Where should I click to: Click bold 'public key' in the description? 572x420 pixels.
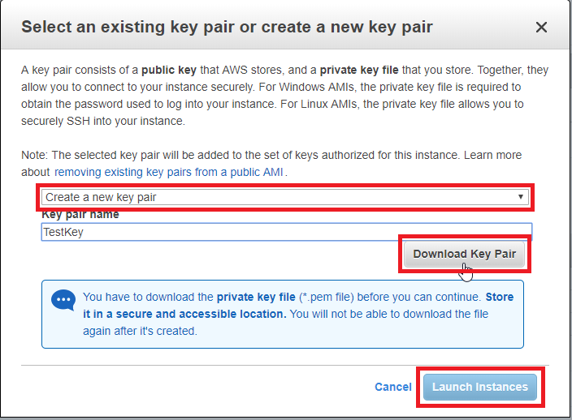coord(169,70)
